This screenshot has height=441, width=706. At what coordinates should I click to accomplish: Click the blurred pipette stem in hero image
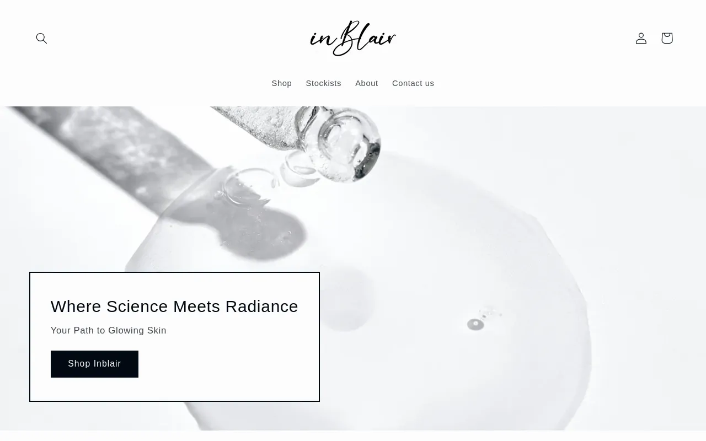coord(110,143)
